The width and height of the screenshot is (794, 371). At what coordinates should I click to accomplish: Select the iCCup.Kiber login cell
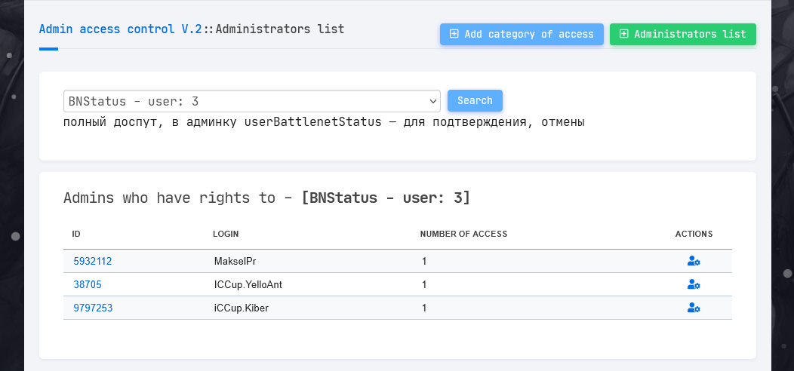[242, 308]
